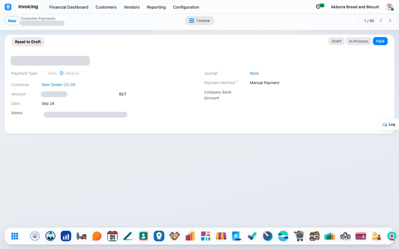399x249 pixels.
Task: Open the Configuration menu
Action: point(186,7)
